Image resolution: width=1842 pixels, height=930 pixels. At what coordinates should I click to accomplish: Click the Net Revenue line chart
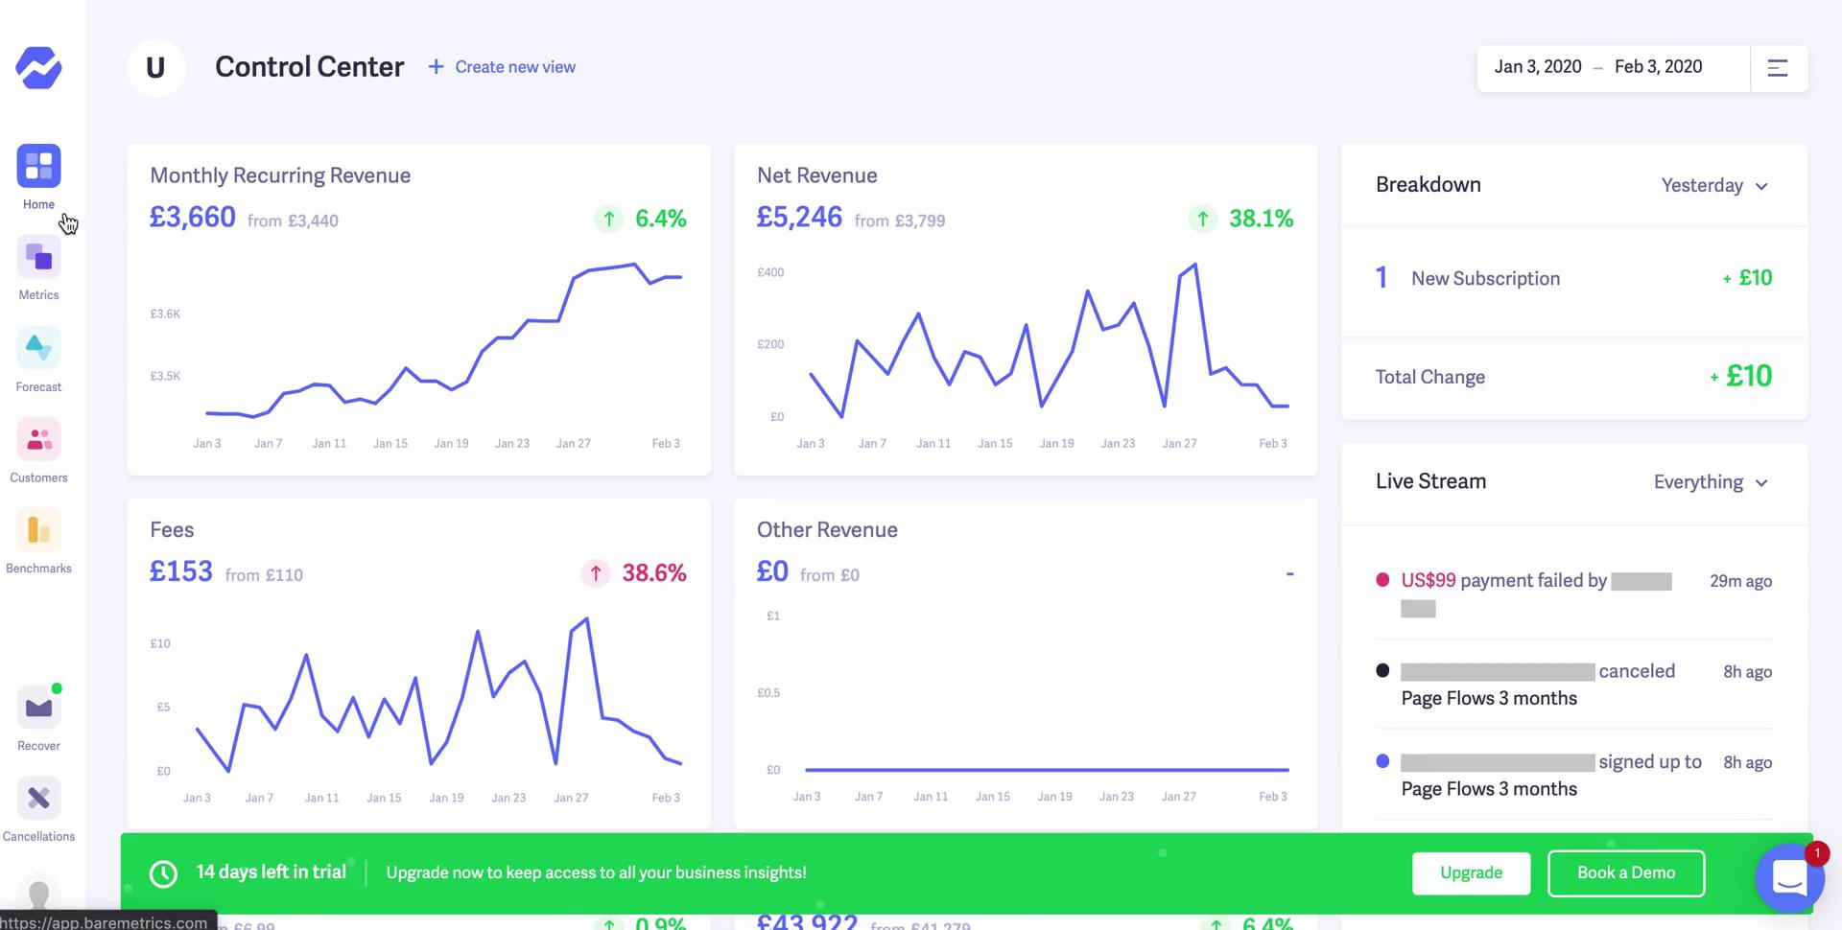(x=1050, y=340)
